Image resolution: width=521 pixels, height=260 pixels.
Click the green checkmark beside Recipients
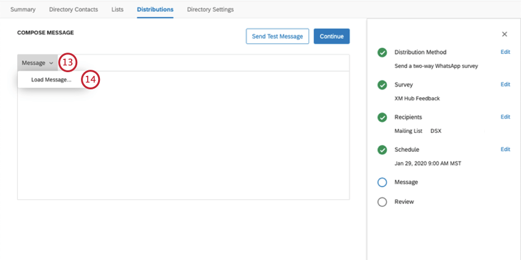[382, 117]
